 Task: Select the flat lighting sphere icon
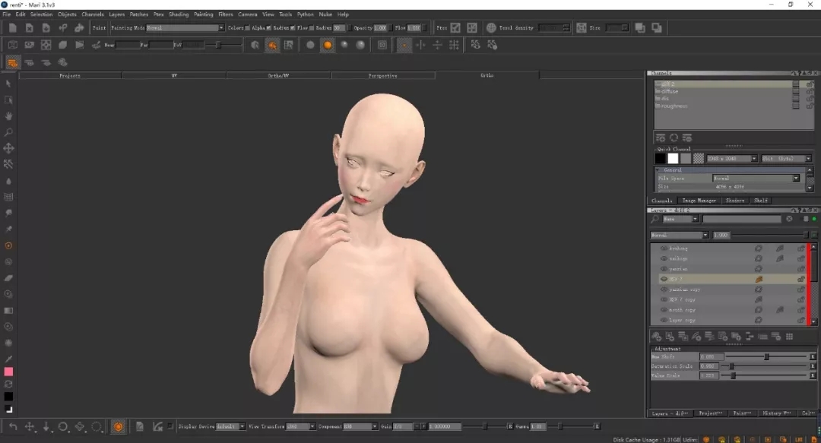tap(310, 45)
